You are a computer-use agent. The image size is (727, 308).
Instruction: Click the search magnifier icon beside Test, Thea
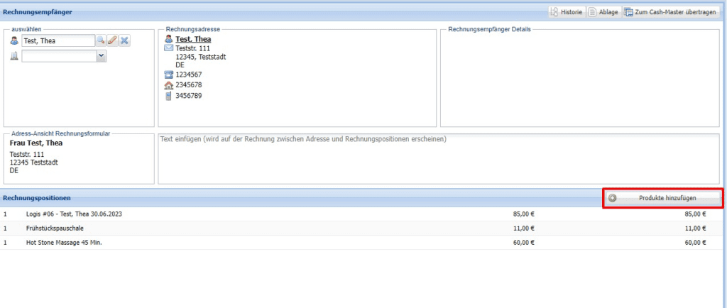pos(101,41)
